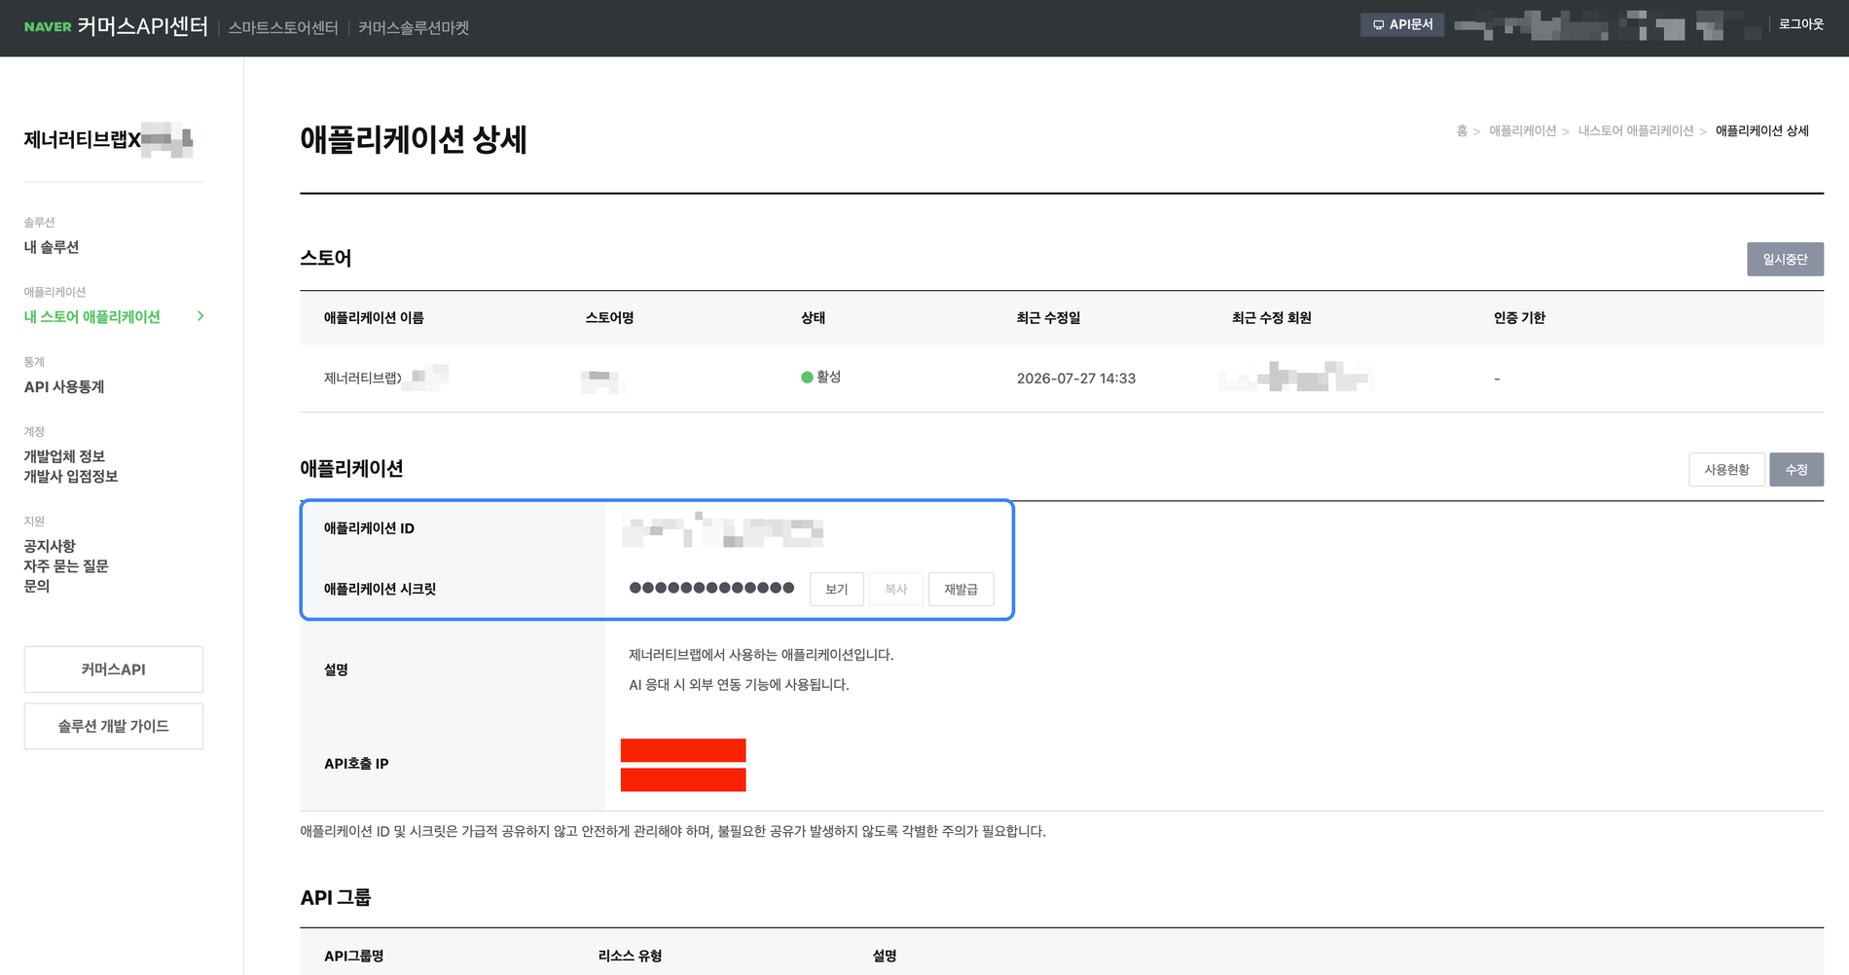1849x975 pixels.
Task: Click the 최근 수정 회원 column header
Action: 1271,317
